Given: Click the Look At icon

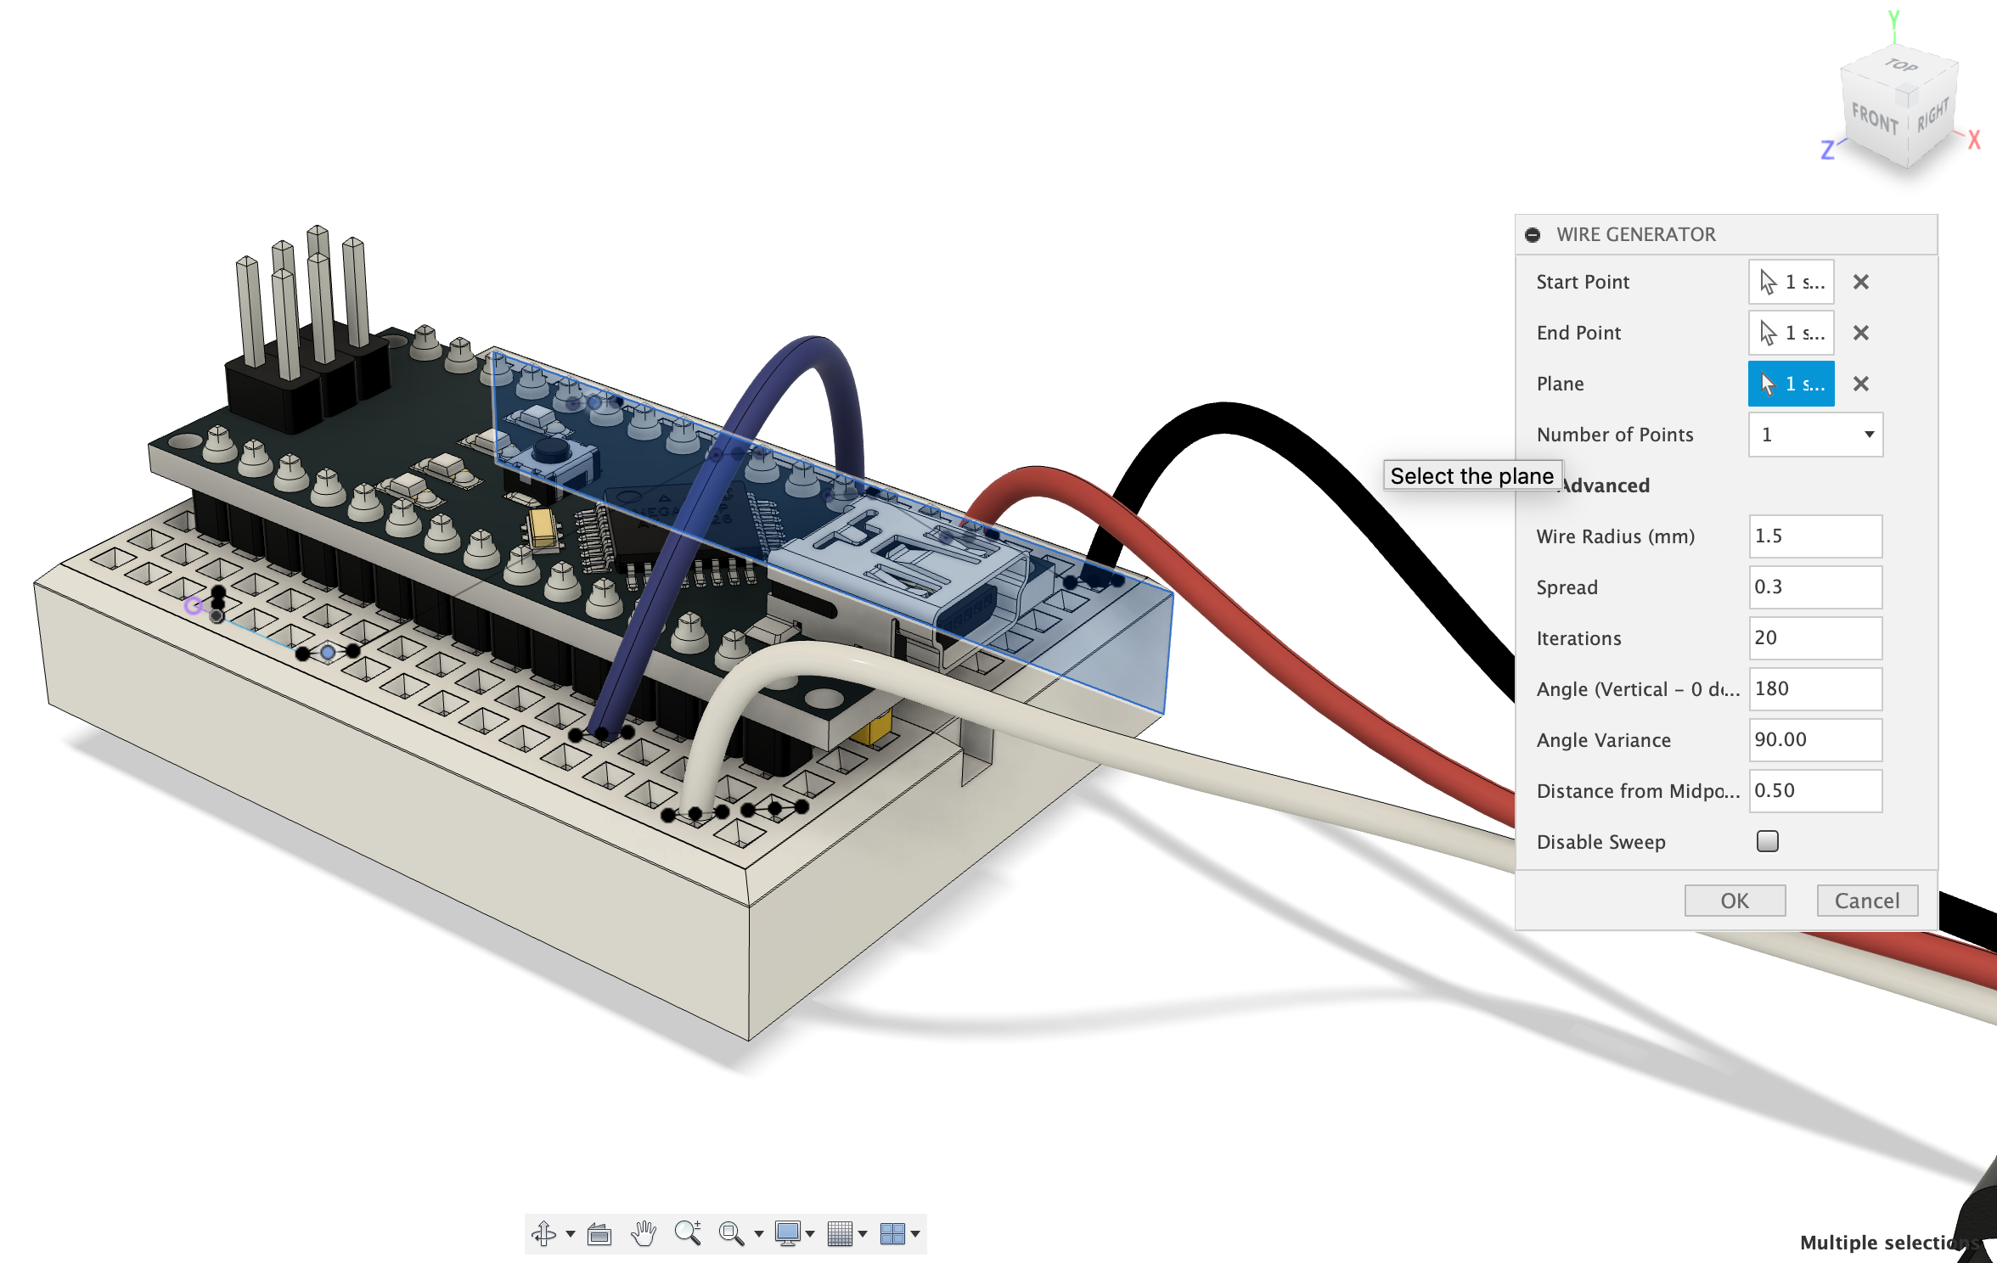Looking at the screenshot, I should click(599, 1233).
